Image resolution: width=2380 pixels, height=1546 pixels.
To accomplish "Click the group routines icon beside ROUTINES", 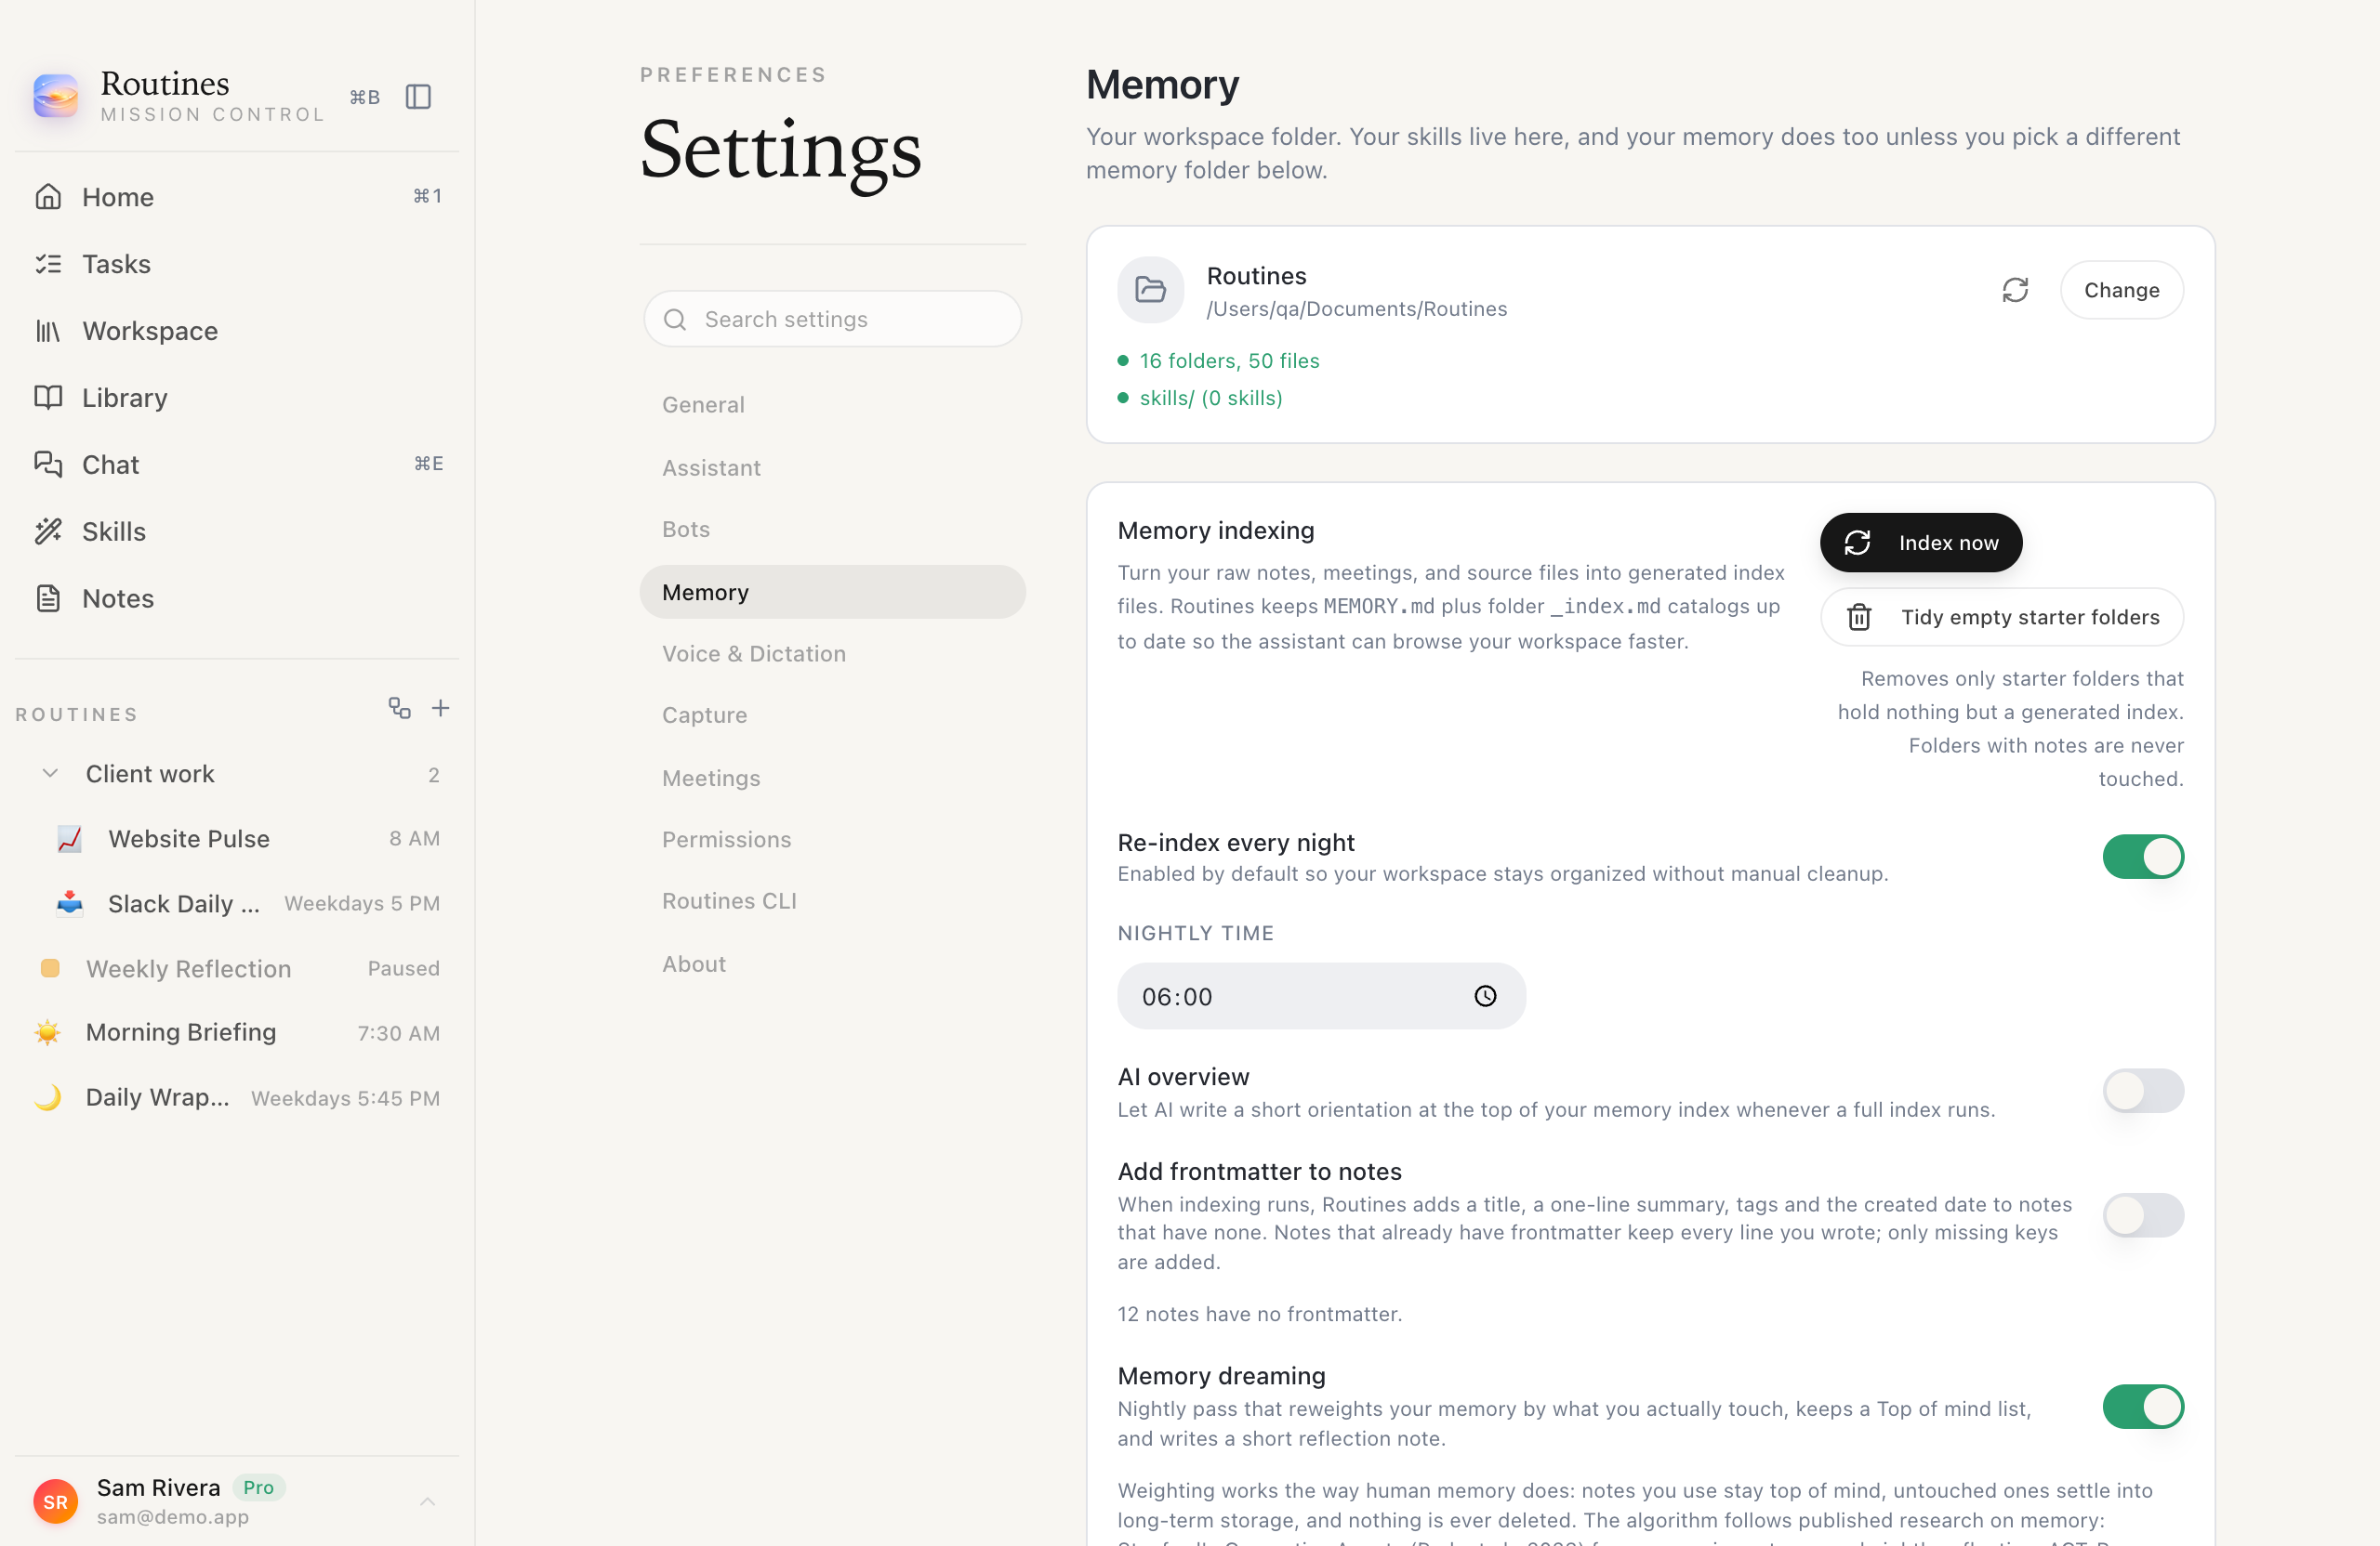I will 400,709.
